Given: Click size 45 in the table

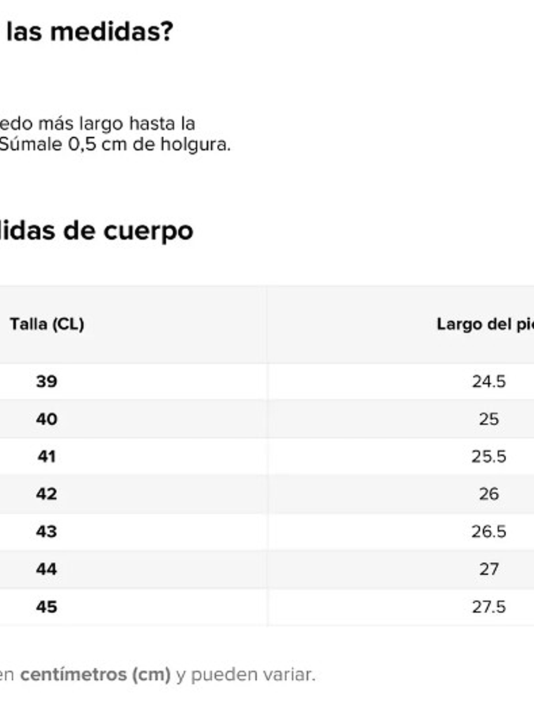Looking at the screenshot, I should [x=46, y=606].
